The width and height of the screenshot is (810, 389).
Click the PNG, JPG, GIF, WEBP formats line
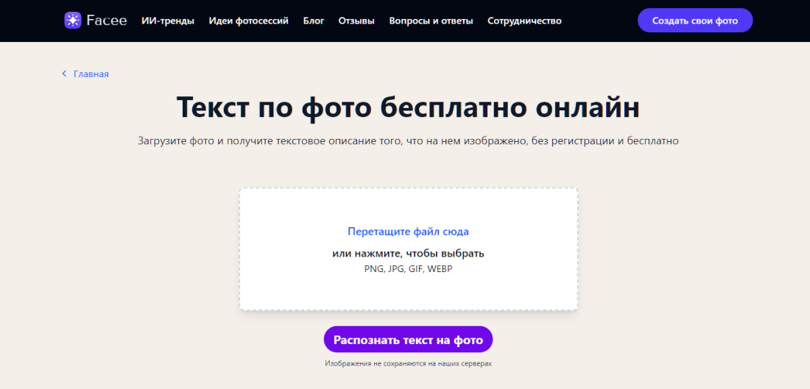coord(408,269)
